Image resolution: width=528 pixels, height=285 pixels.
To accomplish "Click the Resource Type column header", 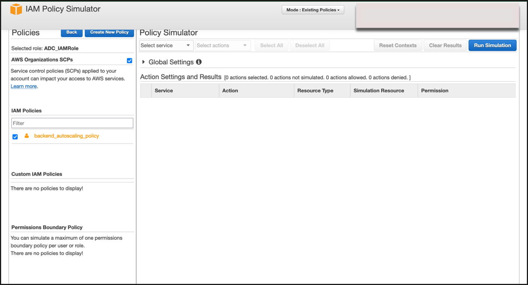I will tap(322, 91).
